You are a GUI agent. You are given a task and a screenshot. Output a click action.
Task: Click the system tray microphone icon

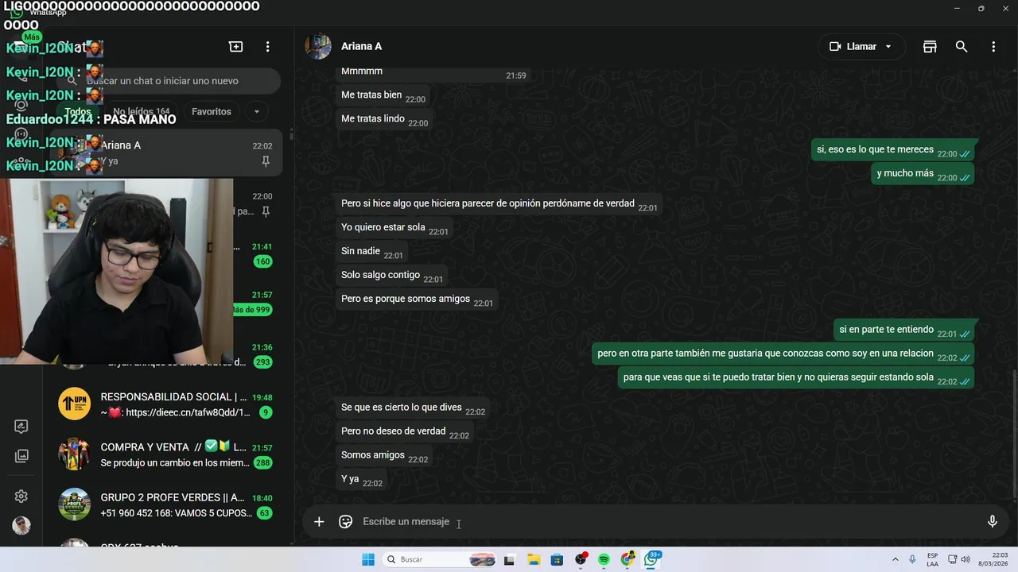click(912, 559)
